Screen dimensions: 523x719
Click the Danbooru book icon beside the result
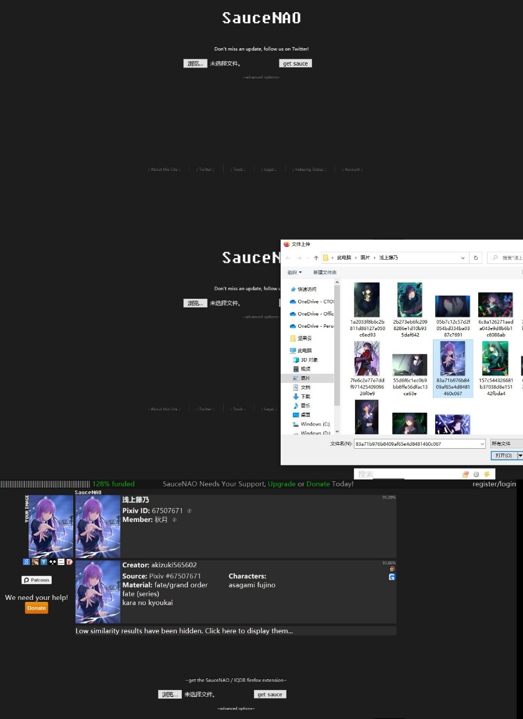(392, 568)
